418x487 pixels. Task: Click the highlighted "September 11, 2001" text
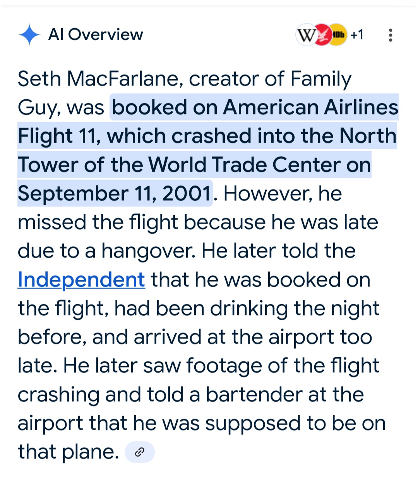tap(115, 193)
